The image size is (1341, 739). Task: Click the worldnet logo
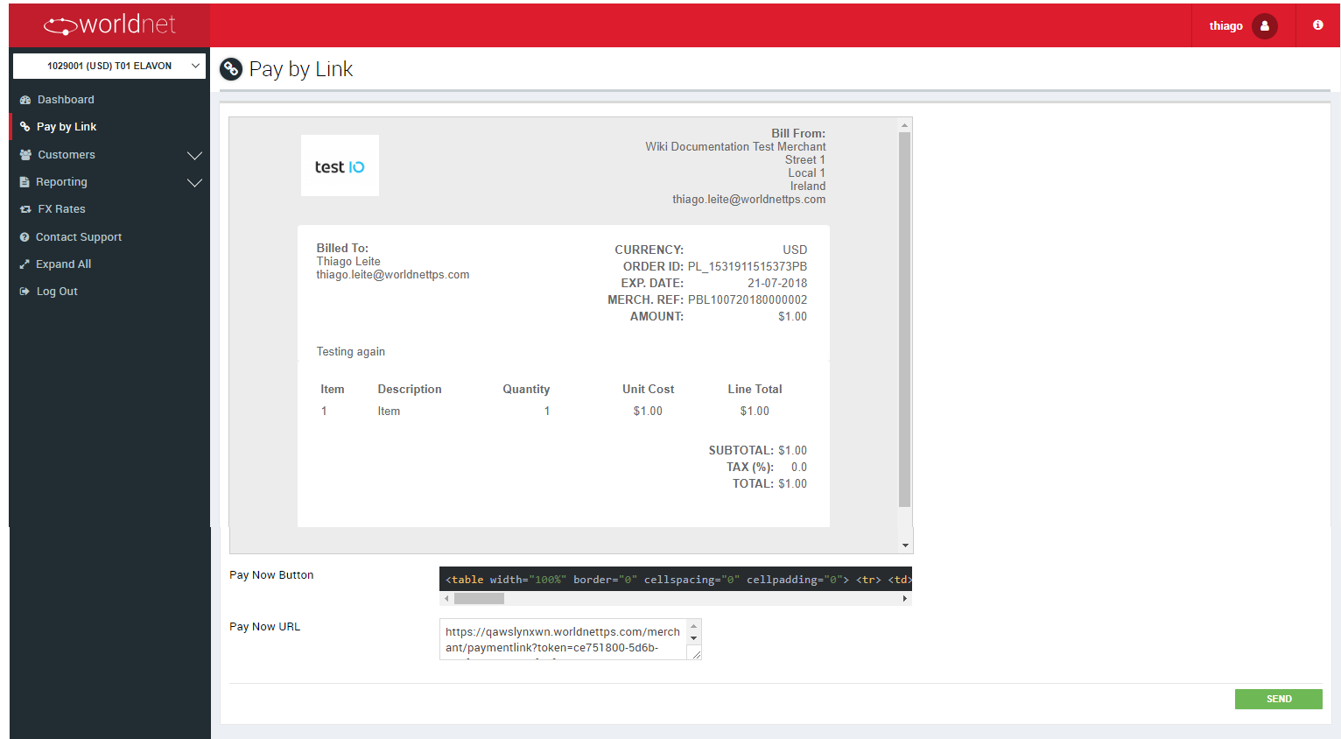click(109, 25)
